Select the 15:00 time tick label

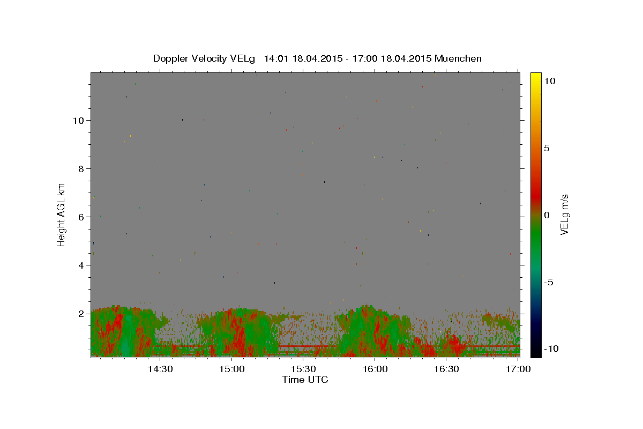click(232, 369)
